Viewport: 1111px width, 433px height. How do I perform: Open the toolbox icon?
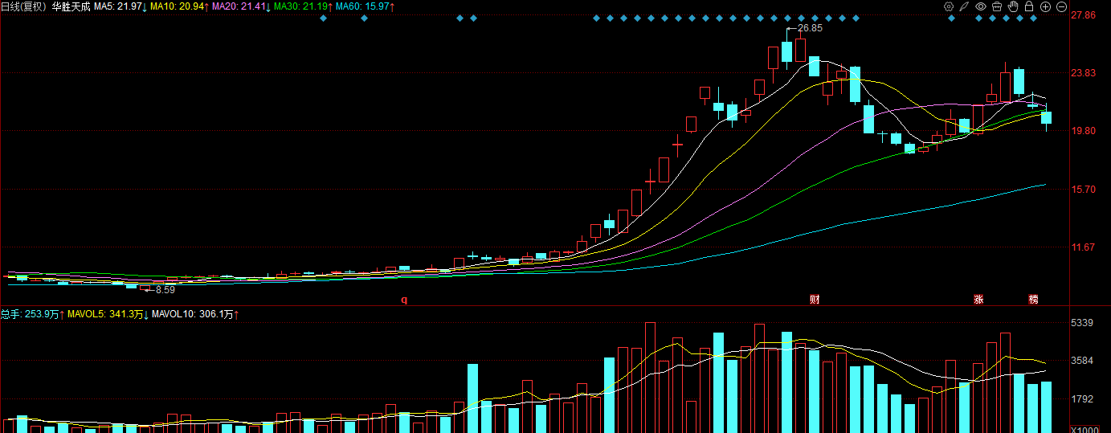pos(997,6)
